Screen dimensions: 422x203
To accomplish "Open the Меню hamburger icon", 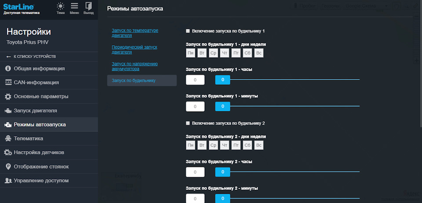I will pos(74,6).
